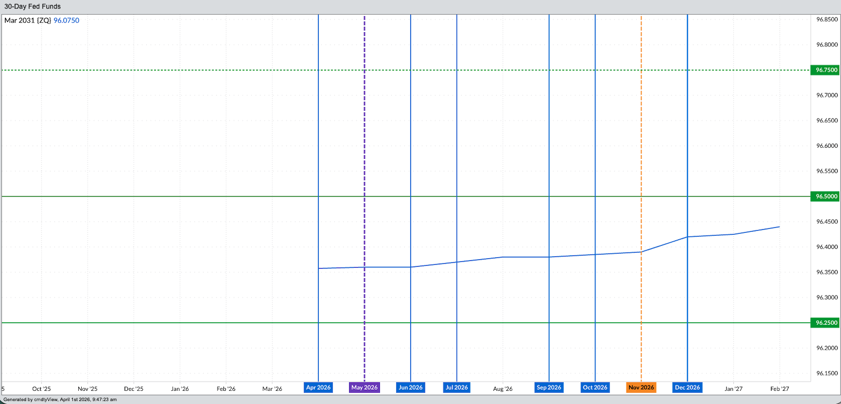Screen dimensions: 841x404
Task: Click the Mar 2031 {ZQ} symbol label
Action: 27,21
